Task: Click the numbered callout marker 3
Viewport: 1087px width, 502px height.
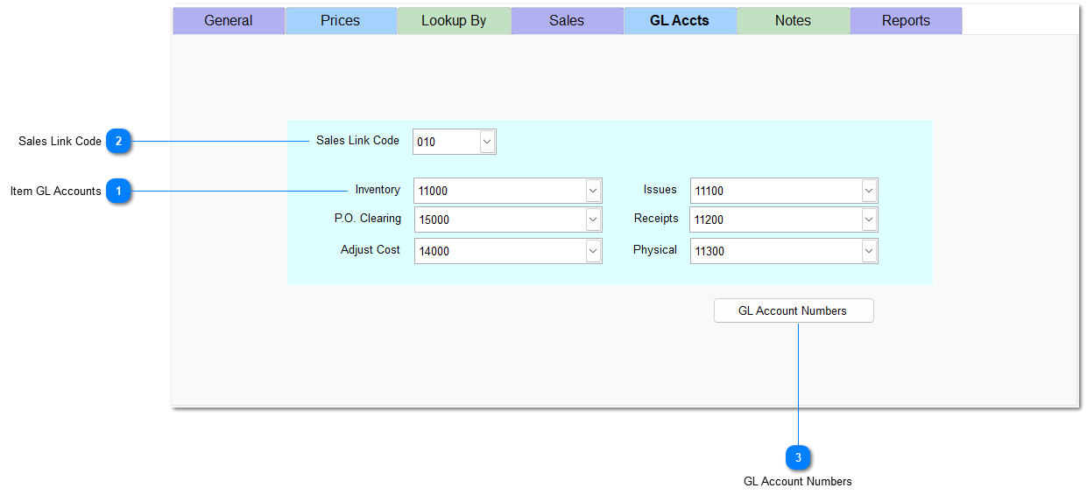Action: click(x=798, y=457)
